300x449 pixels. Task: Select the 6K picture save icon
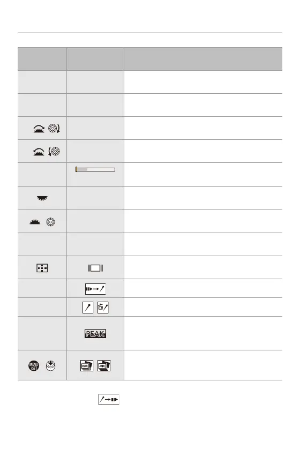pos(87,365)
